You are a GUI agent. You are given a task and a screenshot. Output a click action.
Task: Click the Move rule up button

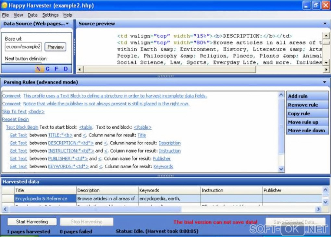point(307,122)
